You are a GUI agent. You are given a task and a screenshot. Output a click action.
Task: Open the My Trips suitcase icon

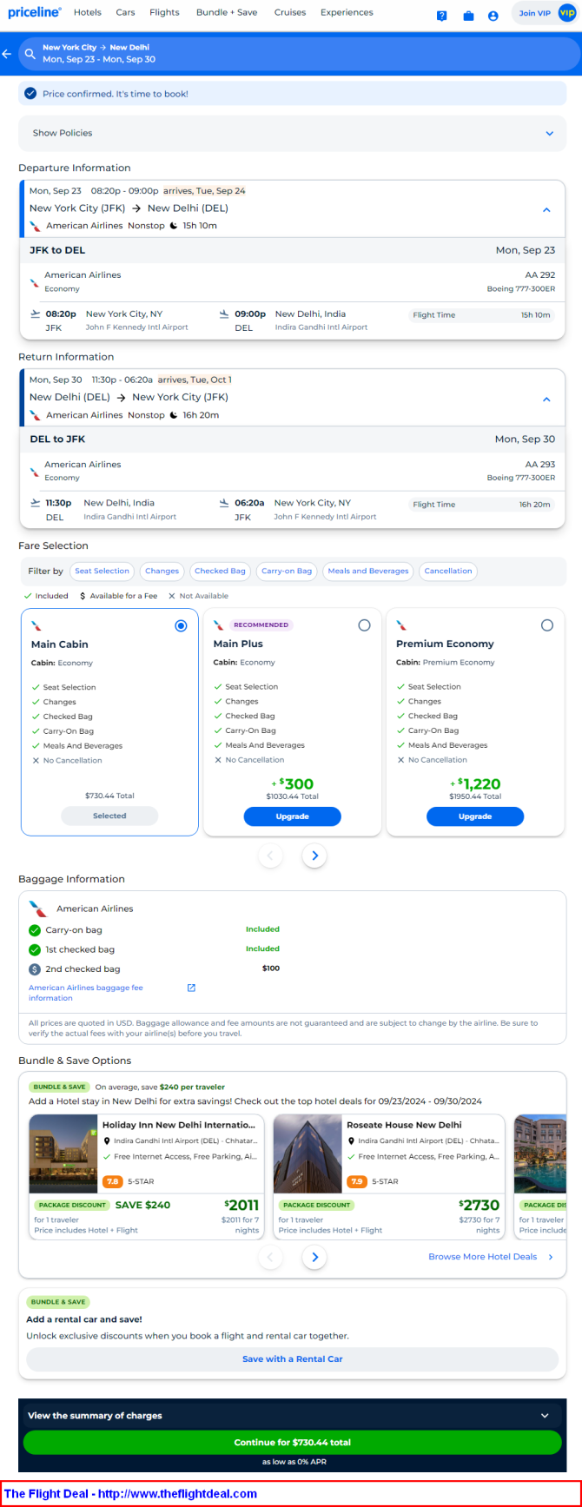pos(468,16)
